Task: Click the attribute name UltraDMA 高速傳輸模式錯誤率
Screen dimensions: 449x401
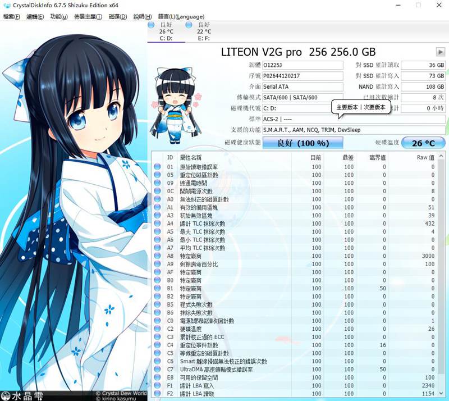Action: pyautogui.click(x=216, y=369)
